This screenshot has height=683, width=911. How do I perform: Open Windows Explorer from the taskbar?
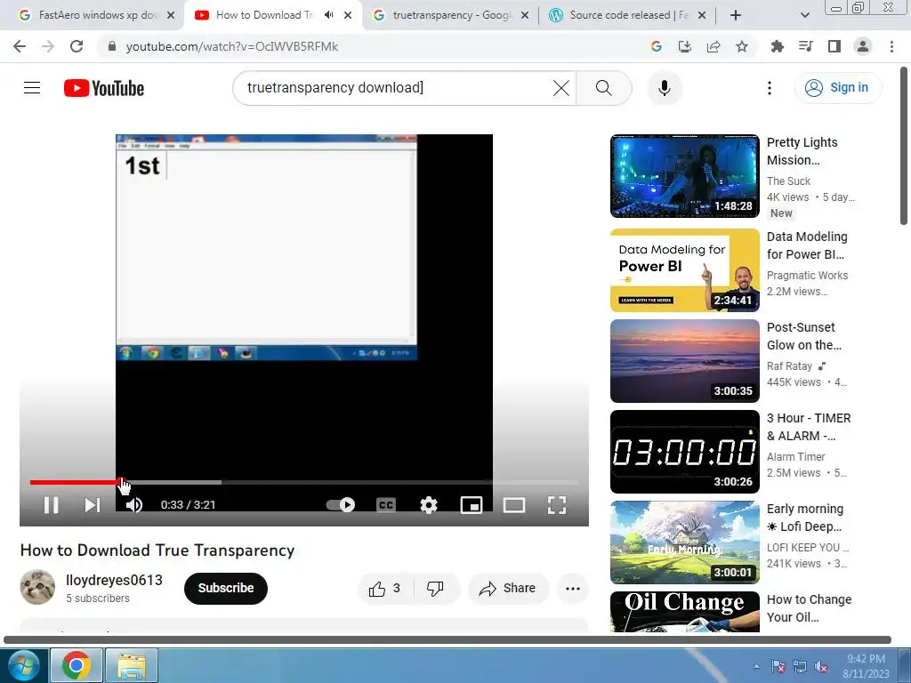tap(132, 665)
